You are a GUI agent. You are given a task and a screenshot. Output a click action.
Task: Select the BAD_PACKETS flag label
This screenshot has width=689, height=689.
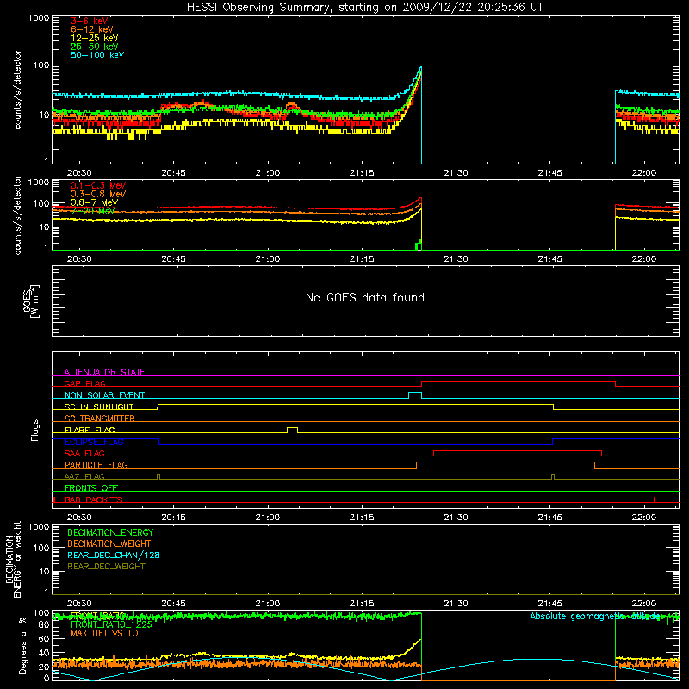[x=94, y=500]
